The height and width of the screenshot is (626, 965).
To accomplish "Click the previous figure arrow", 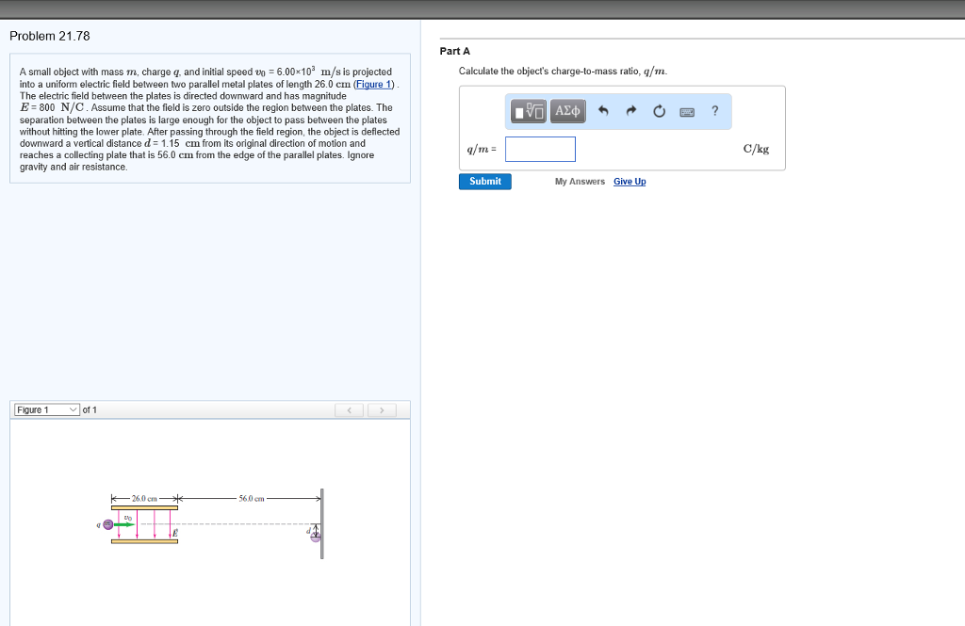I will pos(350,409).
